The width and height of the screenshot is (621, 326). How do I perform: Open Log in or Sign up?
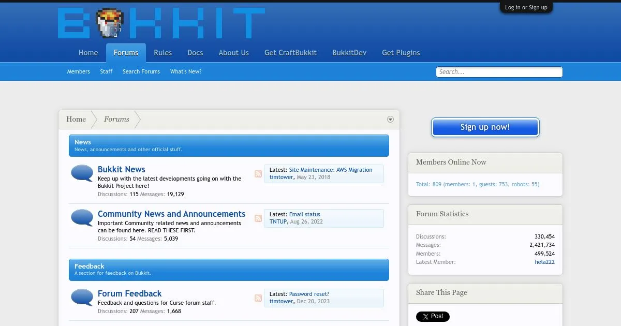pos(526,7)
